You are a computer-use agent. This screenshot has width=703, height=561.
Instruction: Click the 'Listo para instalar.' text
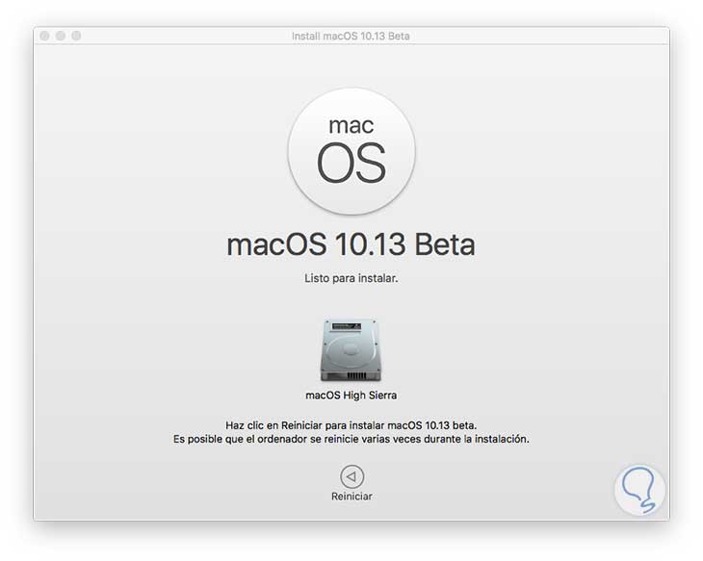tap(351, 278)
